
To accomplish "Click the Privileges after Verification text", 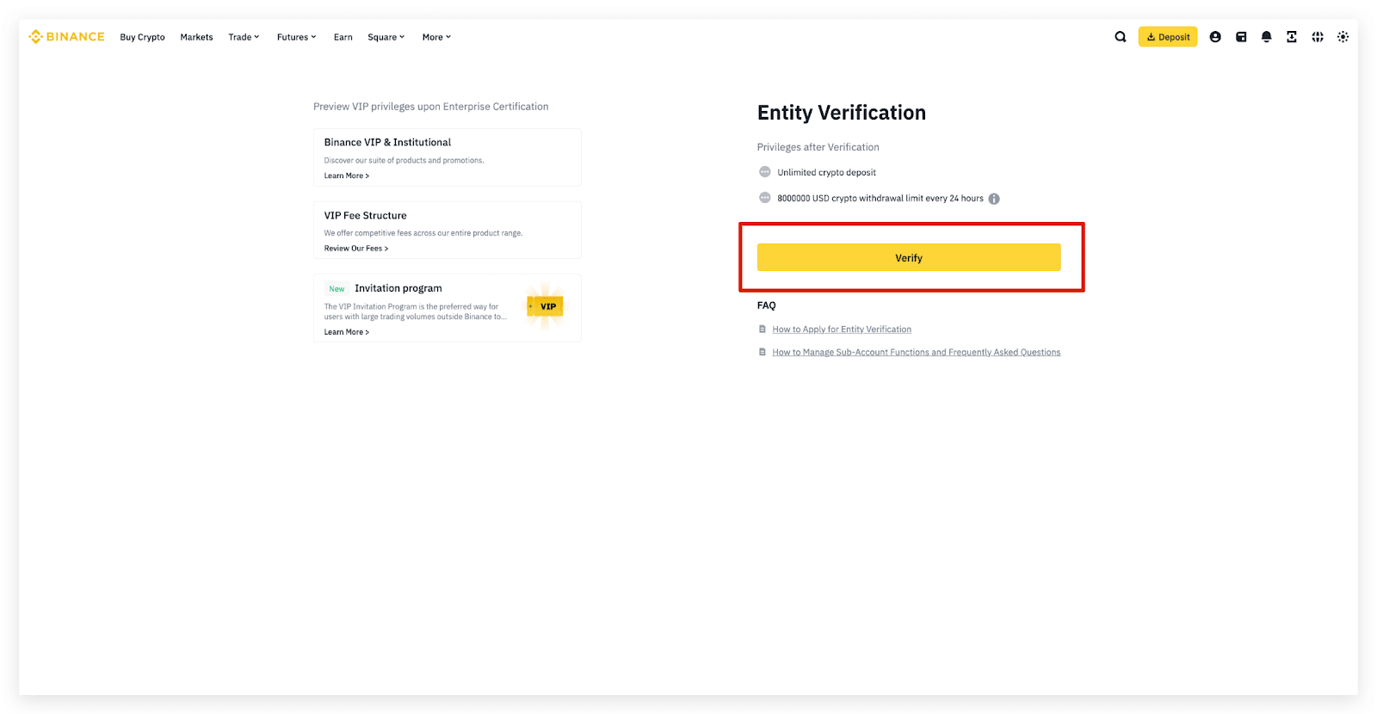I will pos(818,147).
